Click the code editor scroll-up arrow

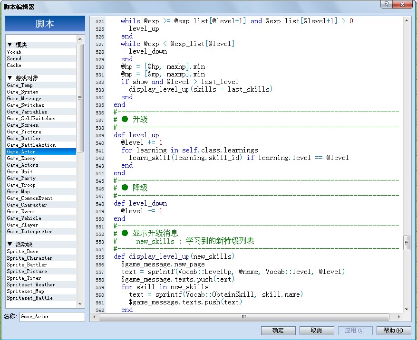[407, 21]
